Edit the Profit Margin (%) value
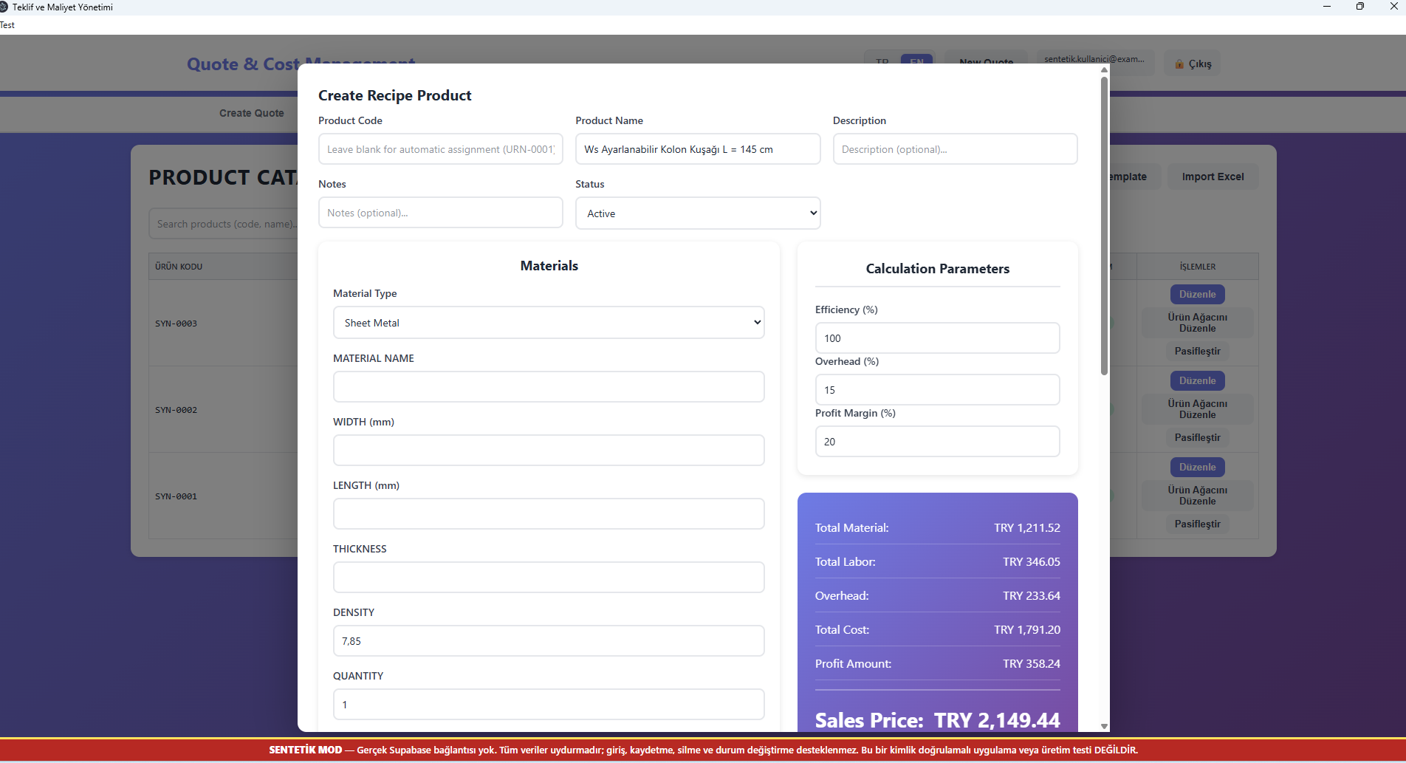Screen dimensions: 1406x763 click(x=937, y=442)
